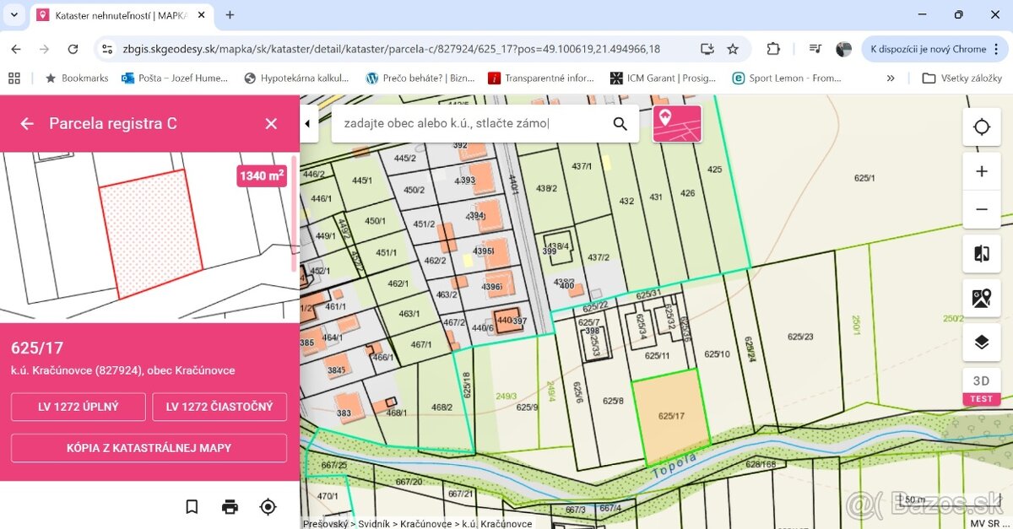Collapse the side panel with arrow handle
The height and width of the screenshot is (529, 1013).
(x=308, y=124)
